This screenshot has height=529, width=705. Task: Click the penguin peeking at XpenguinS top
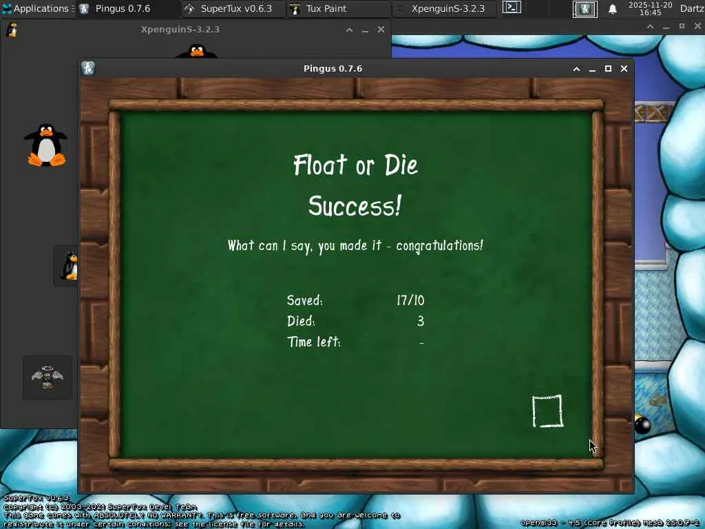(x=196, y=51)
